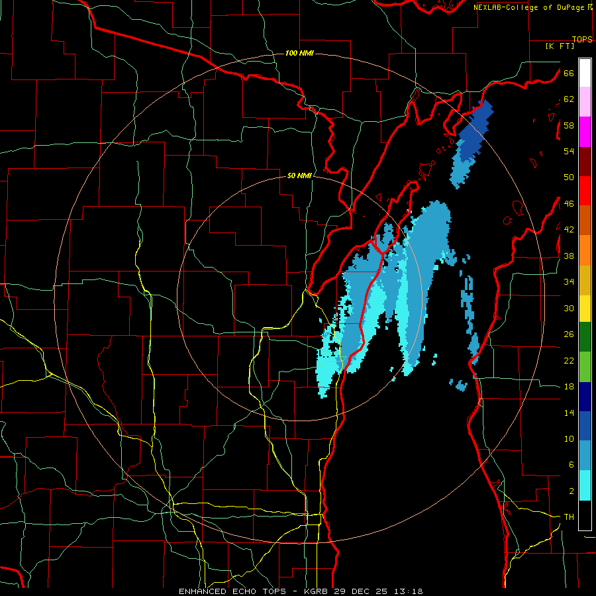Viewport: 596px width, 596px height.
Task: Click the light green 26 kft legend swatch
Action: coord(585,367)
